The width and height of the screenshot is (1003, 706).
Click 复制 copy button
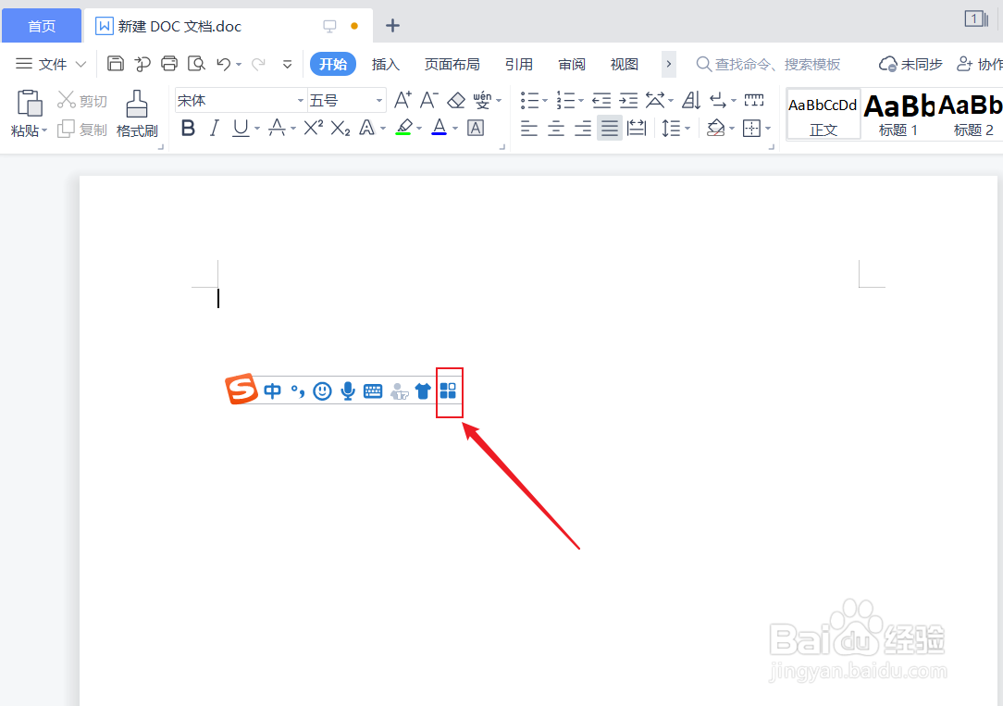[x=82, y=130]
